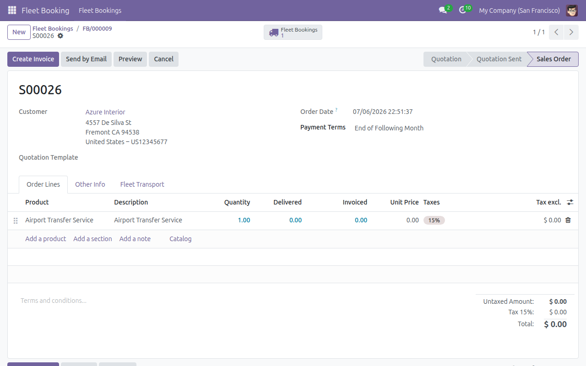Switch to the Other Info tab

point(90,184)
